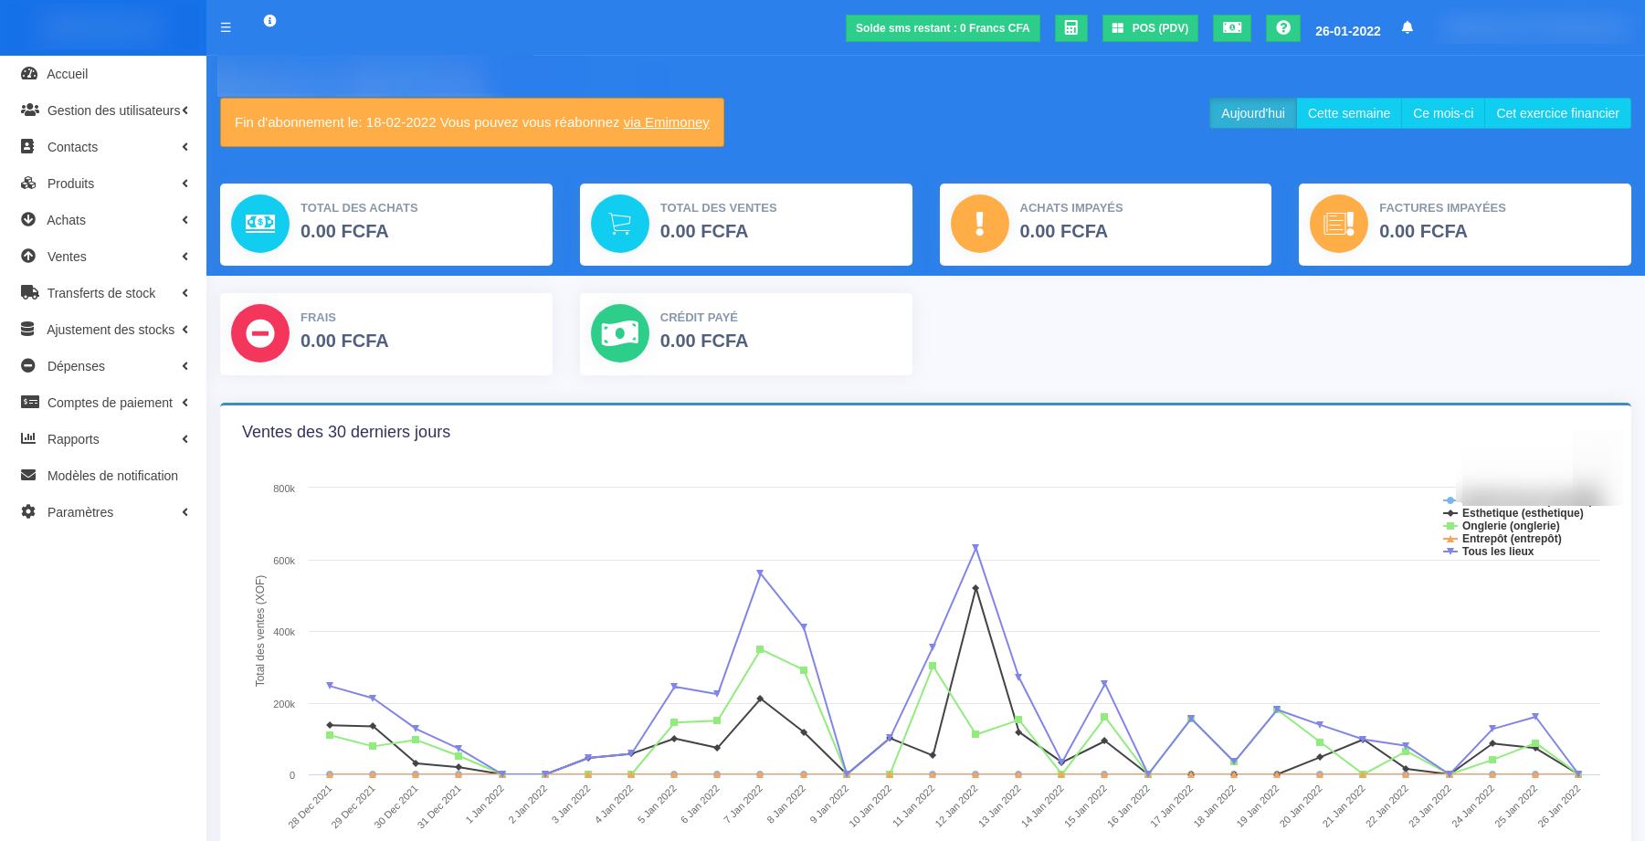Image resolution: width=1645 pixels, height=841 pixels.
Task: Click the Total des ventes (XOF) axis label
Action: (260, 631)
